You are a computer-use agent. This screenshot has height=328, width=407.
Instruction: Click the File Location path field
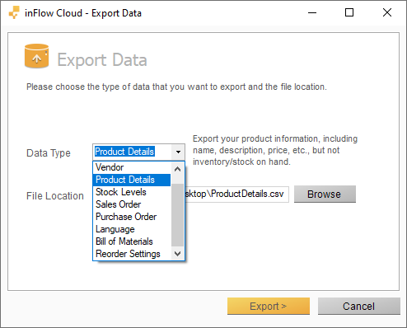point(236,194)
